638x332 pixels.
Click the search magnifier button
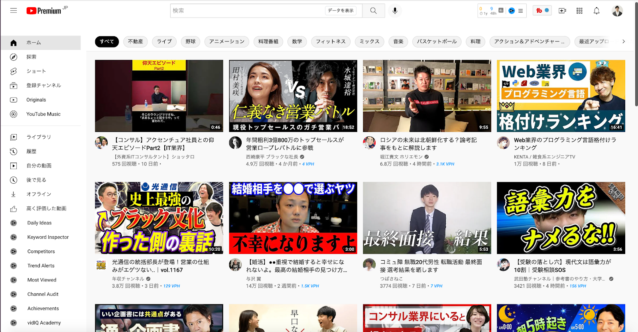click(x=373, y=11)
